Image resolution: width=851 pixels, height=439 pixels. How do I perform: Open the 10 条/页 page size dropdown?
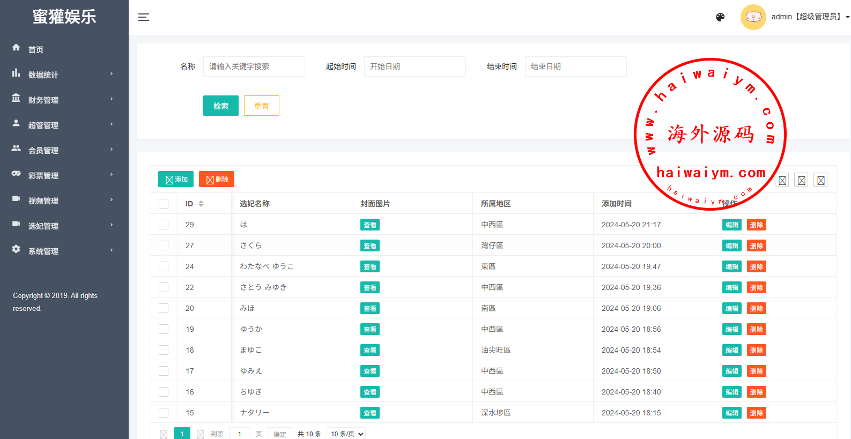click(x=347, y=434)
